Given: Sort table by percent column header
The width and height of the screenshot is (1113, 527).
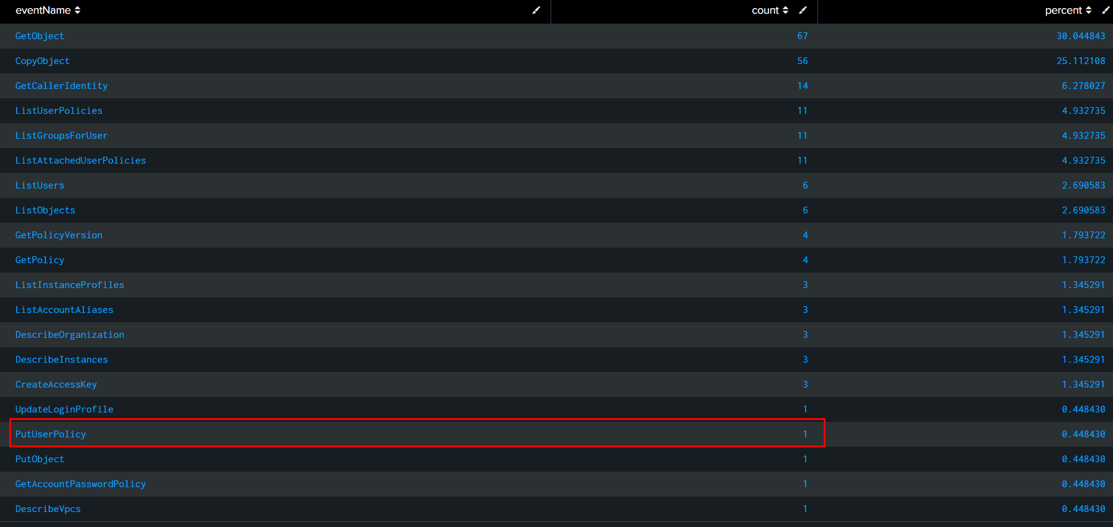Looking at the screenshot, I should [x=1068, y=10].
